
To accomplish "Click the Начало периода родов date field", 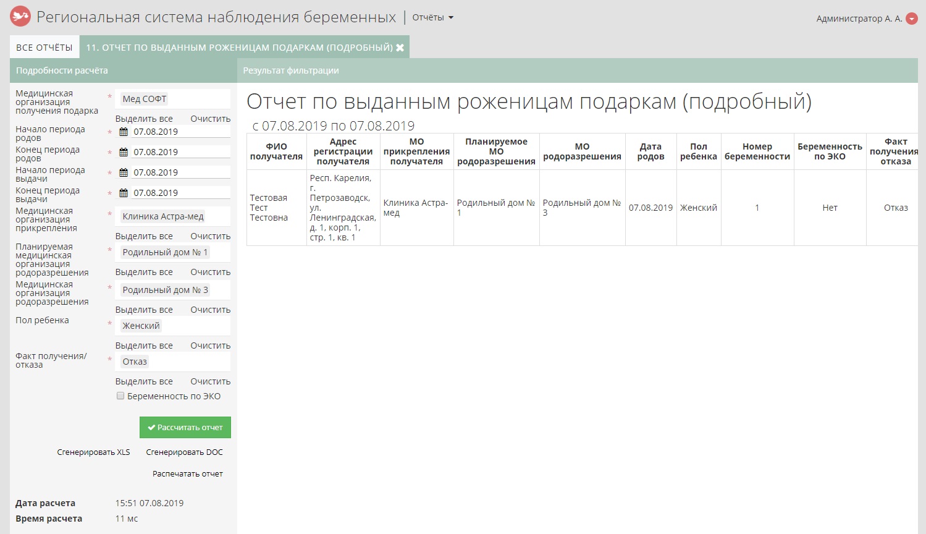I will (x=180, y=132).
